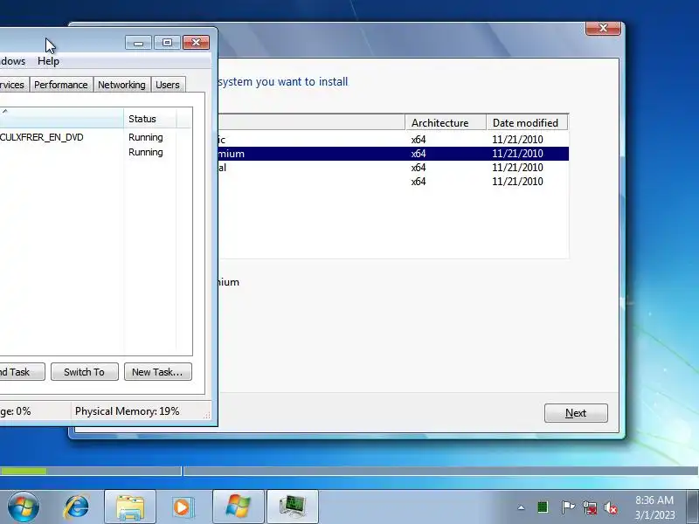Open Windows Explorer folder icon in taskbar
Image resolution: width=699 pixels, height=524 pixels.
point(129,507)
